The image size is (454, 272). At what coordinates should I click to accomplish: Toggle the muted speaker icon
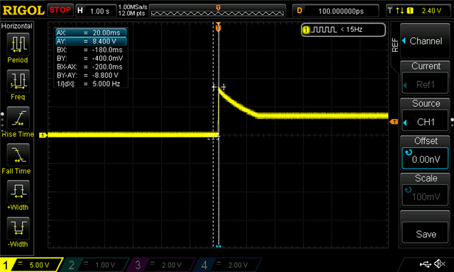tap(440, 263)
